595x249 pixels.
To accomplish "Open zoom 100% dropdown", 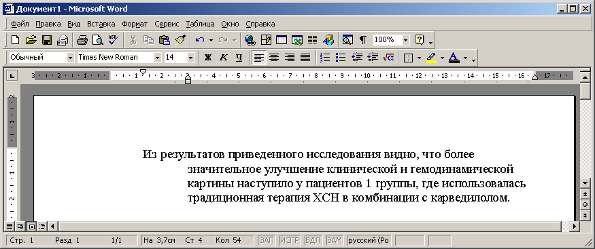I will (x=406, y=39).
